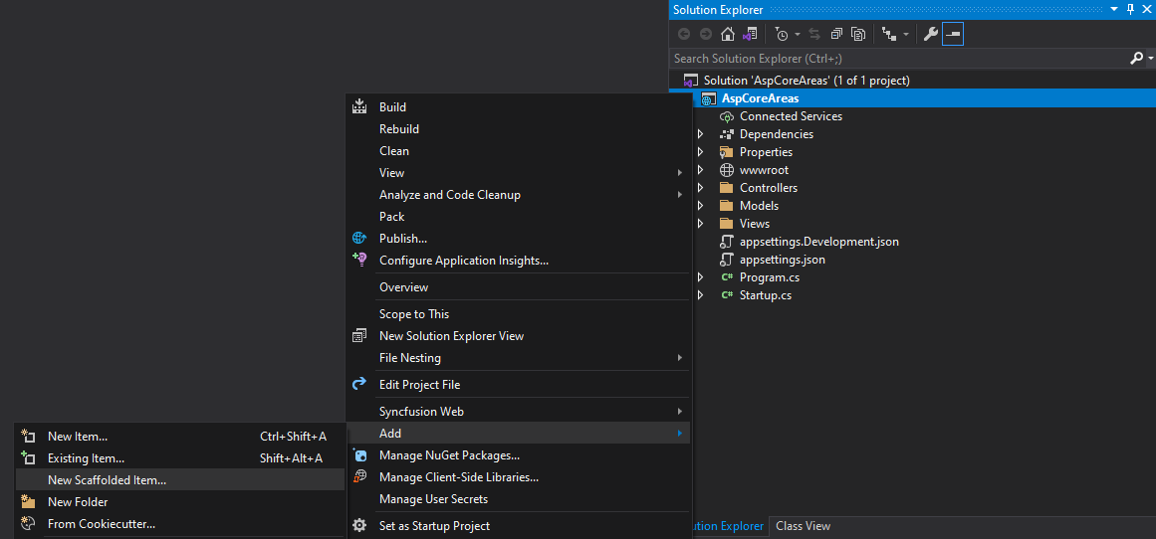
Task: Expand the Startup.cs node arrow
Action: (x=700, y=295)
